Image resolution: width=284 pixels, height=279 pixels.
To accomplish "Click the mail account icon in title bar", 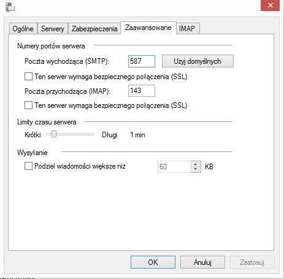I will click(10, 7).
